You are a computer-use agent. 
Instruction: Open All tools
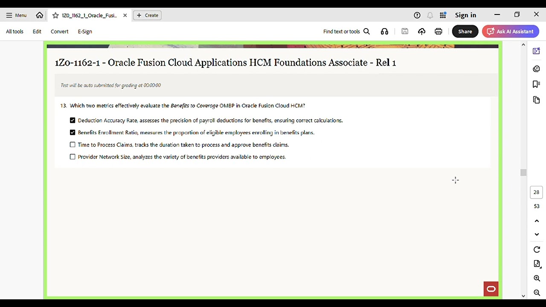coord(15,32)
